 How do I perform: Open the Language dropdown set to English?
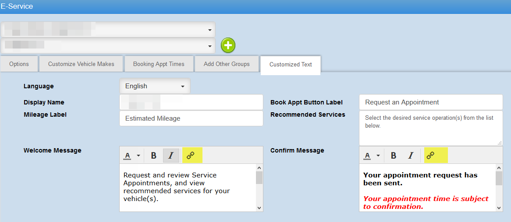pos(155,86)
